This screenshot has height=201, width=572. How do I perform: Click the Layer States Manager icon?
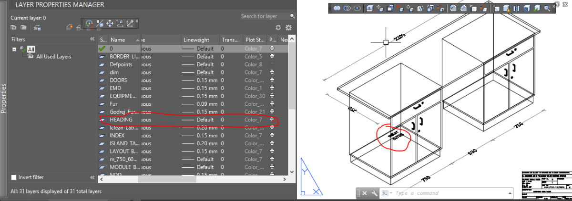point(37,28)
